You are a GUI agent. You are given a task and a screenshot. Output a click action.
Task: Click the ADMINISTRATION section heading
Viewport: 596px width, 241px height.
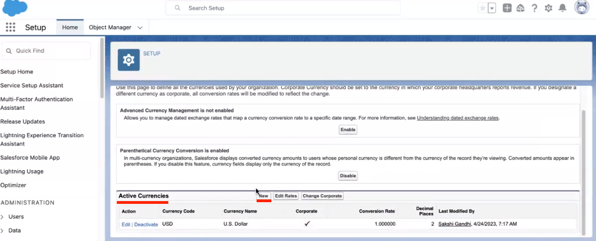27,203
